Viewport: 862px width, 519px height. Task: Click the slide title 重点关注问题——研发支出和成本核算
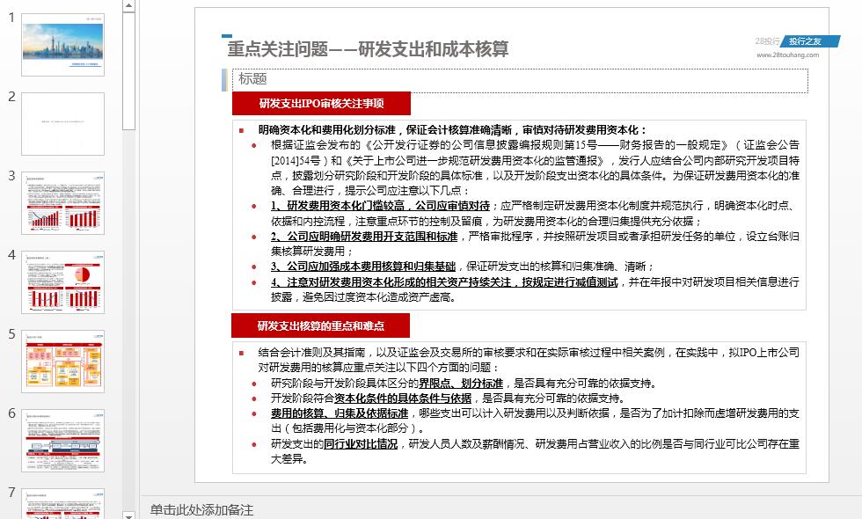coord(368,49)
